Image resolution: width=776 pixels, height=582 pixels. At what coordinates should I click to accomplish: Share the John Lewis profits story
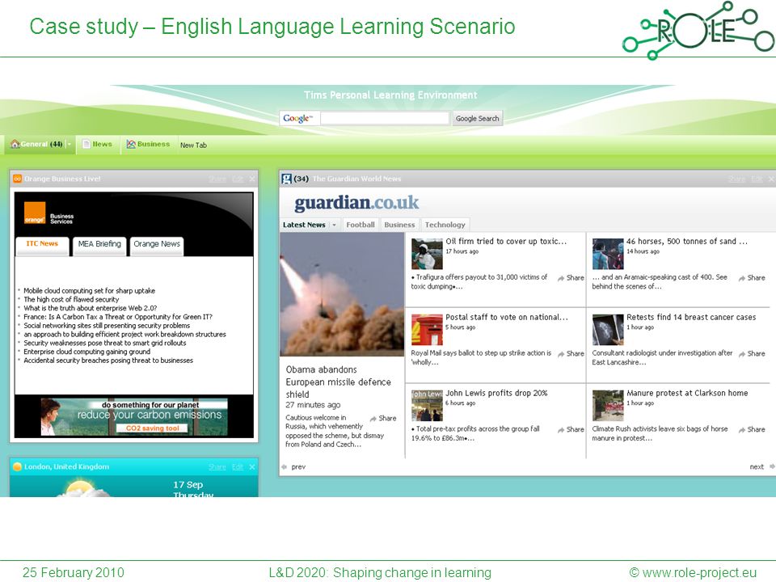(571, 429)
